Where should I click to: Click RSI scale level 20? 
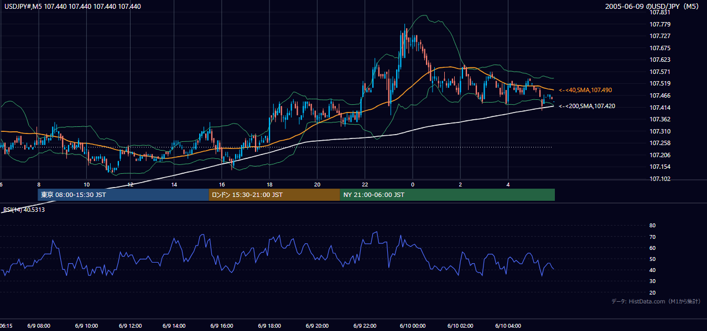pyautogui.click(x=652, y=292)
